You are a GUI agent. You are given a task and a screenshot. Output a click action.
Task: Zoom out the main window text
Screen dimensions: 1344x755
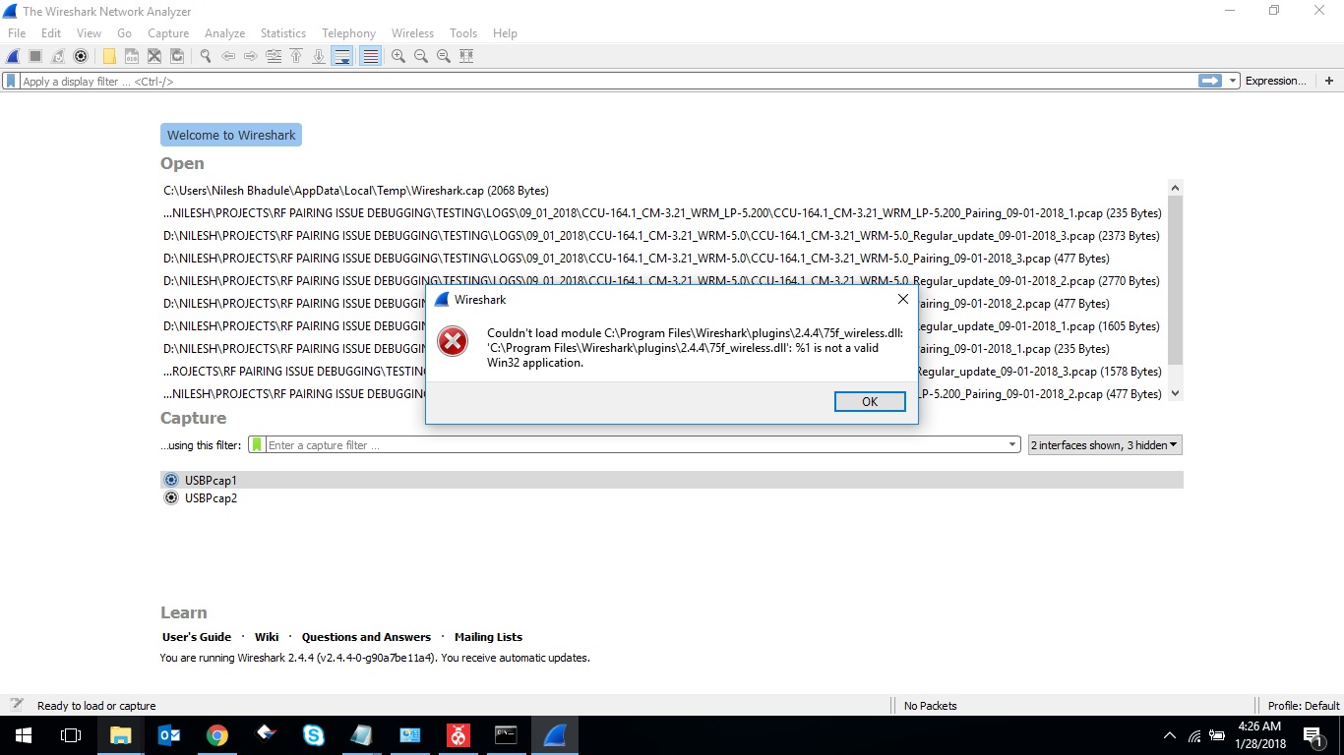point(421,56)
